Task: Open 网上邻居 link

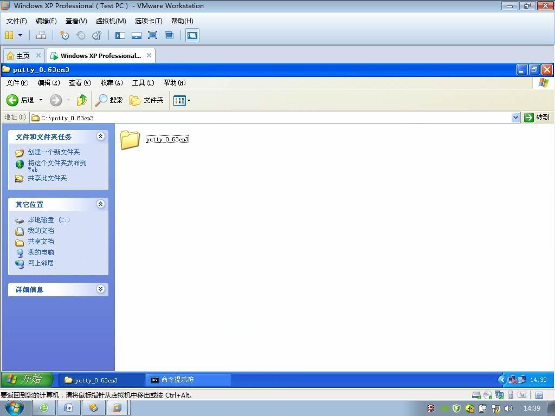Action: click(41, 263)
